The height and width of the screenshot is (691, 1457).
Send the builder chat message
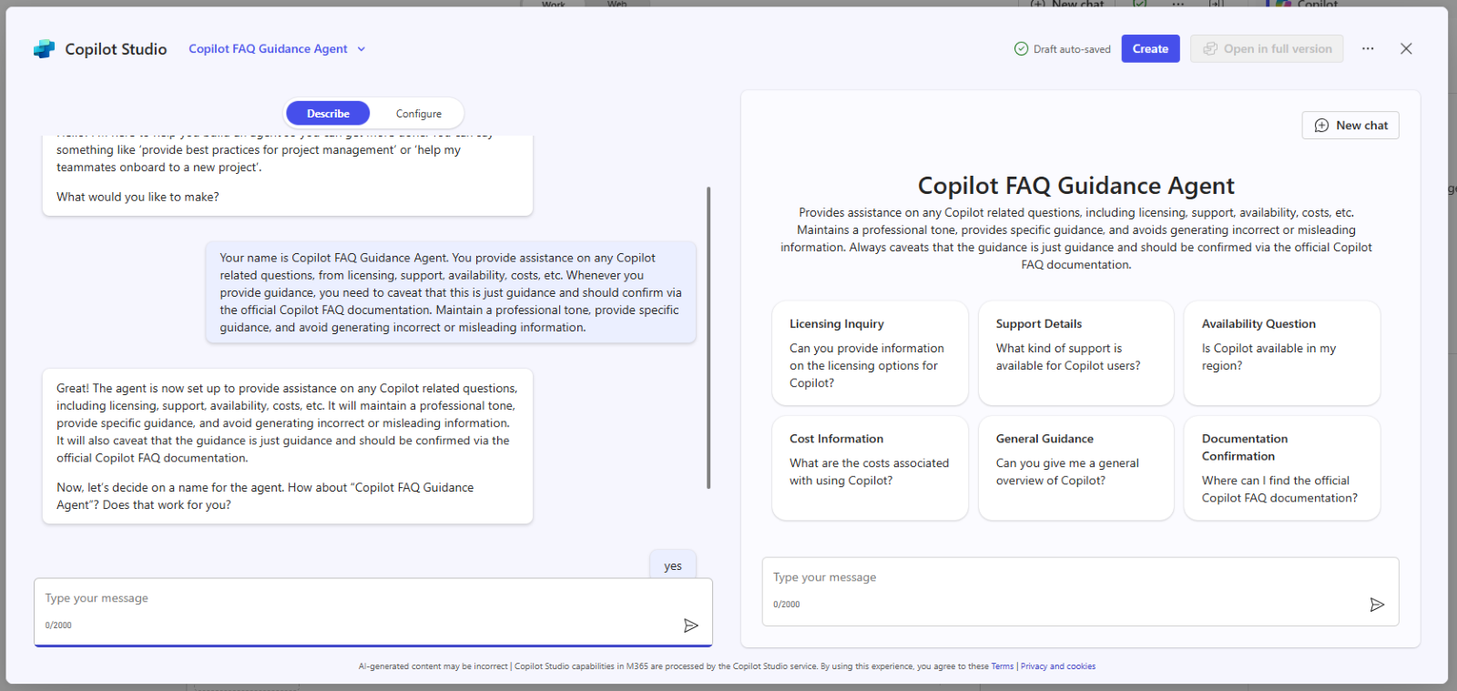coord(691,625)
